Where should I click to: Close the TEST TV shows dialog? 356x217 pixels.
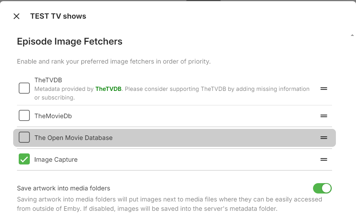point(16,16)
